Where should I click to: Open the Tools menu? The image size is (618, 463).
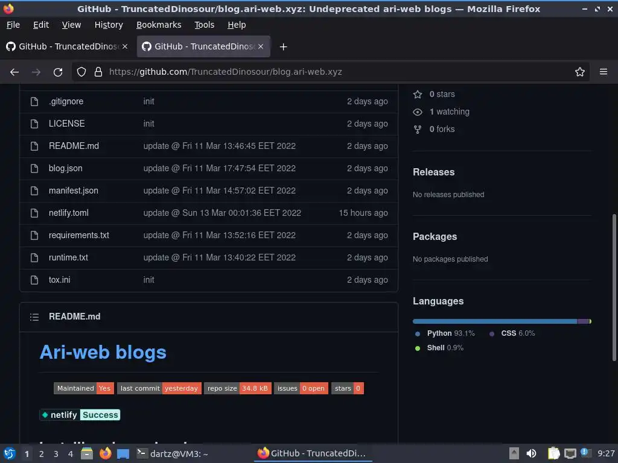tap(204, 25)
